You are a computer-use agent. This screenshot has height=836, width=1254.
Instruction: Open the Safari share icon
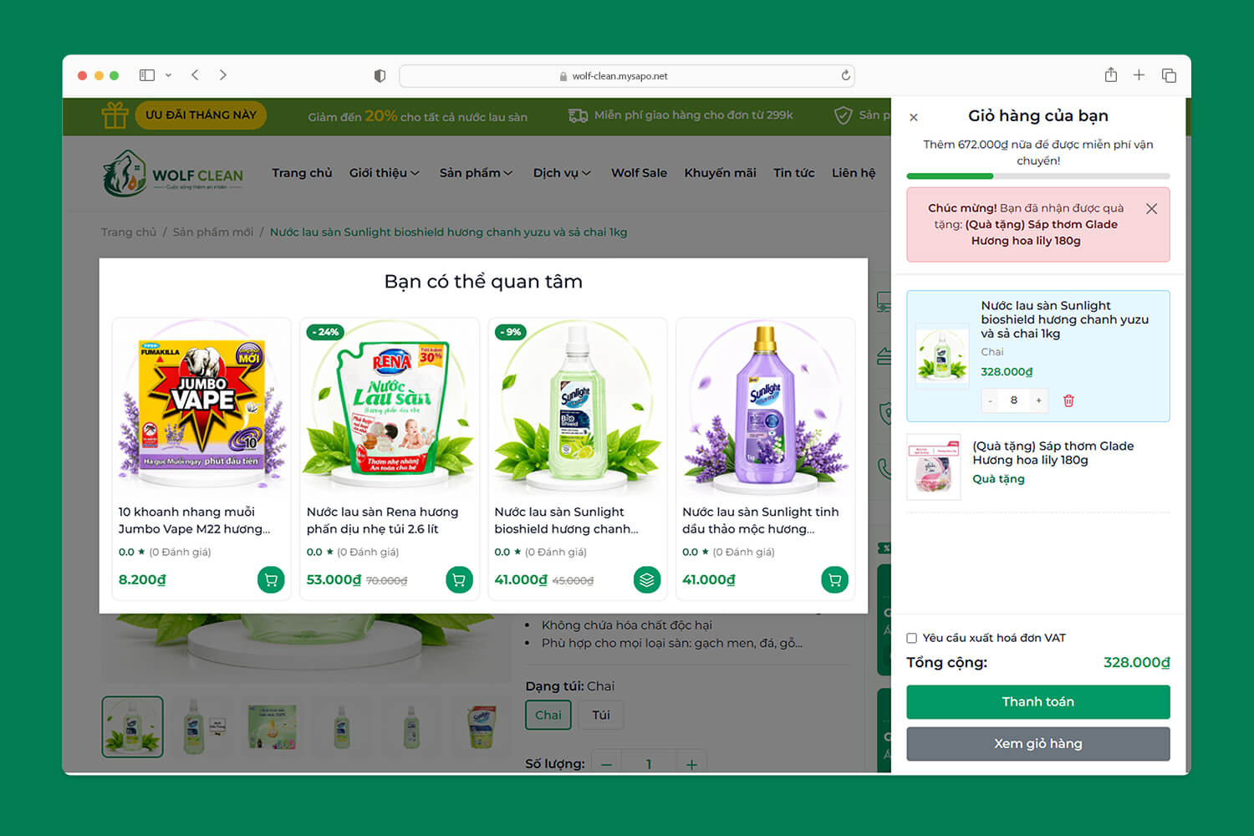(x=1111, y=74)
